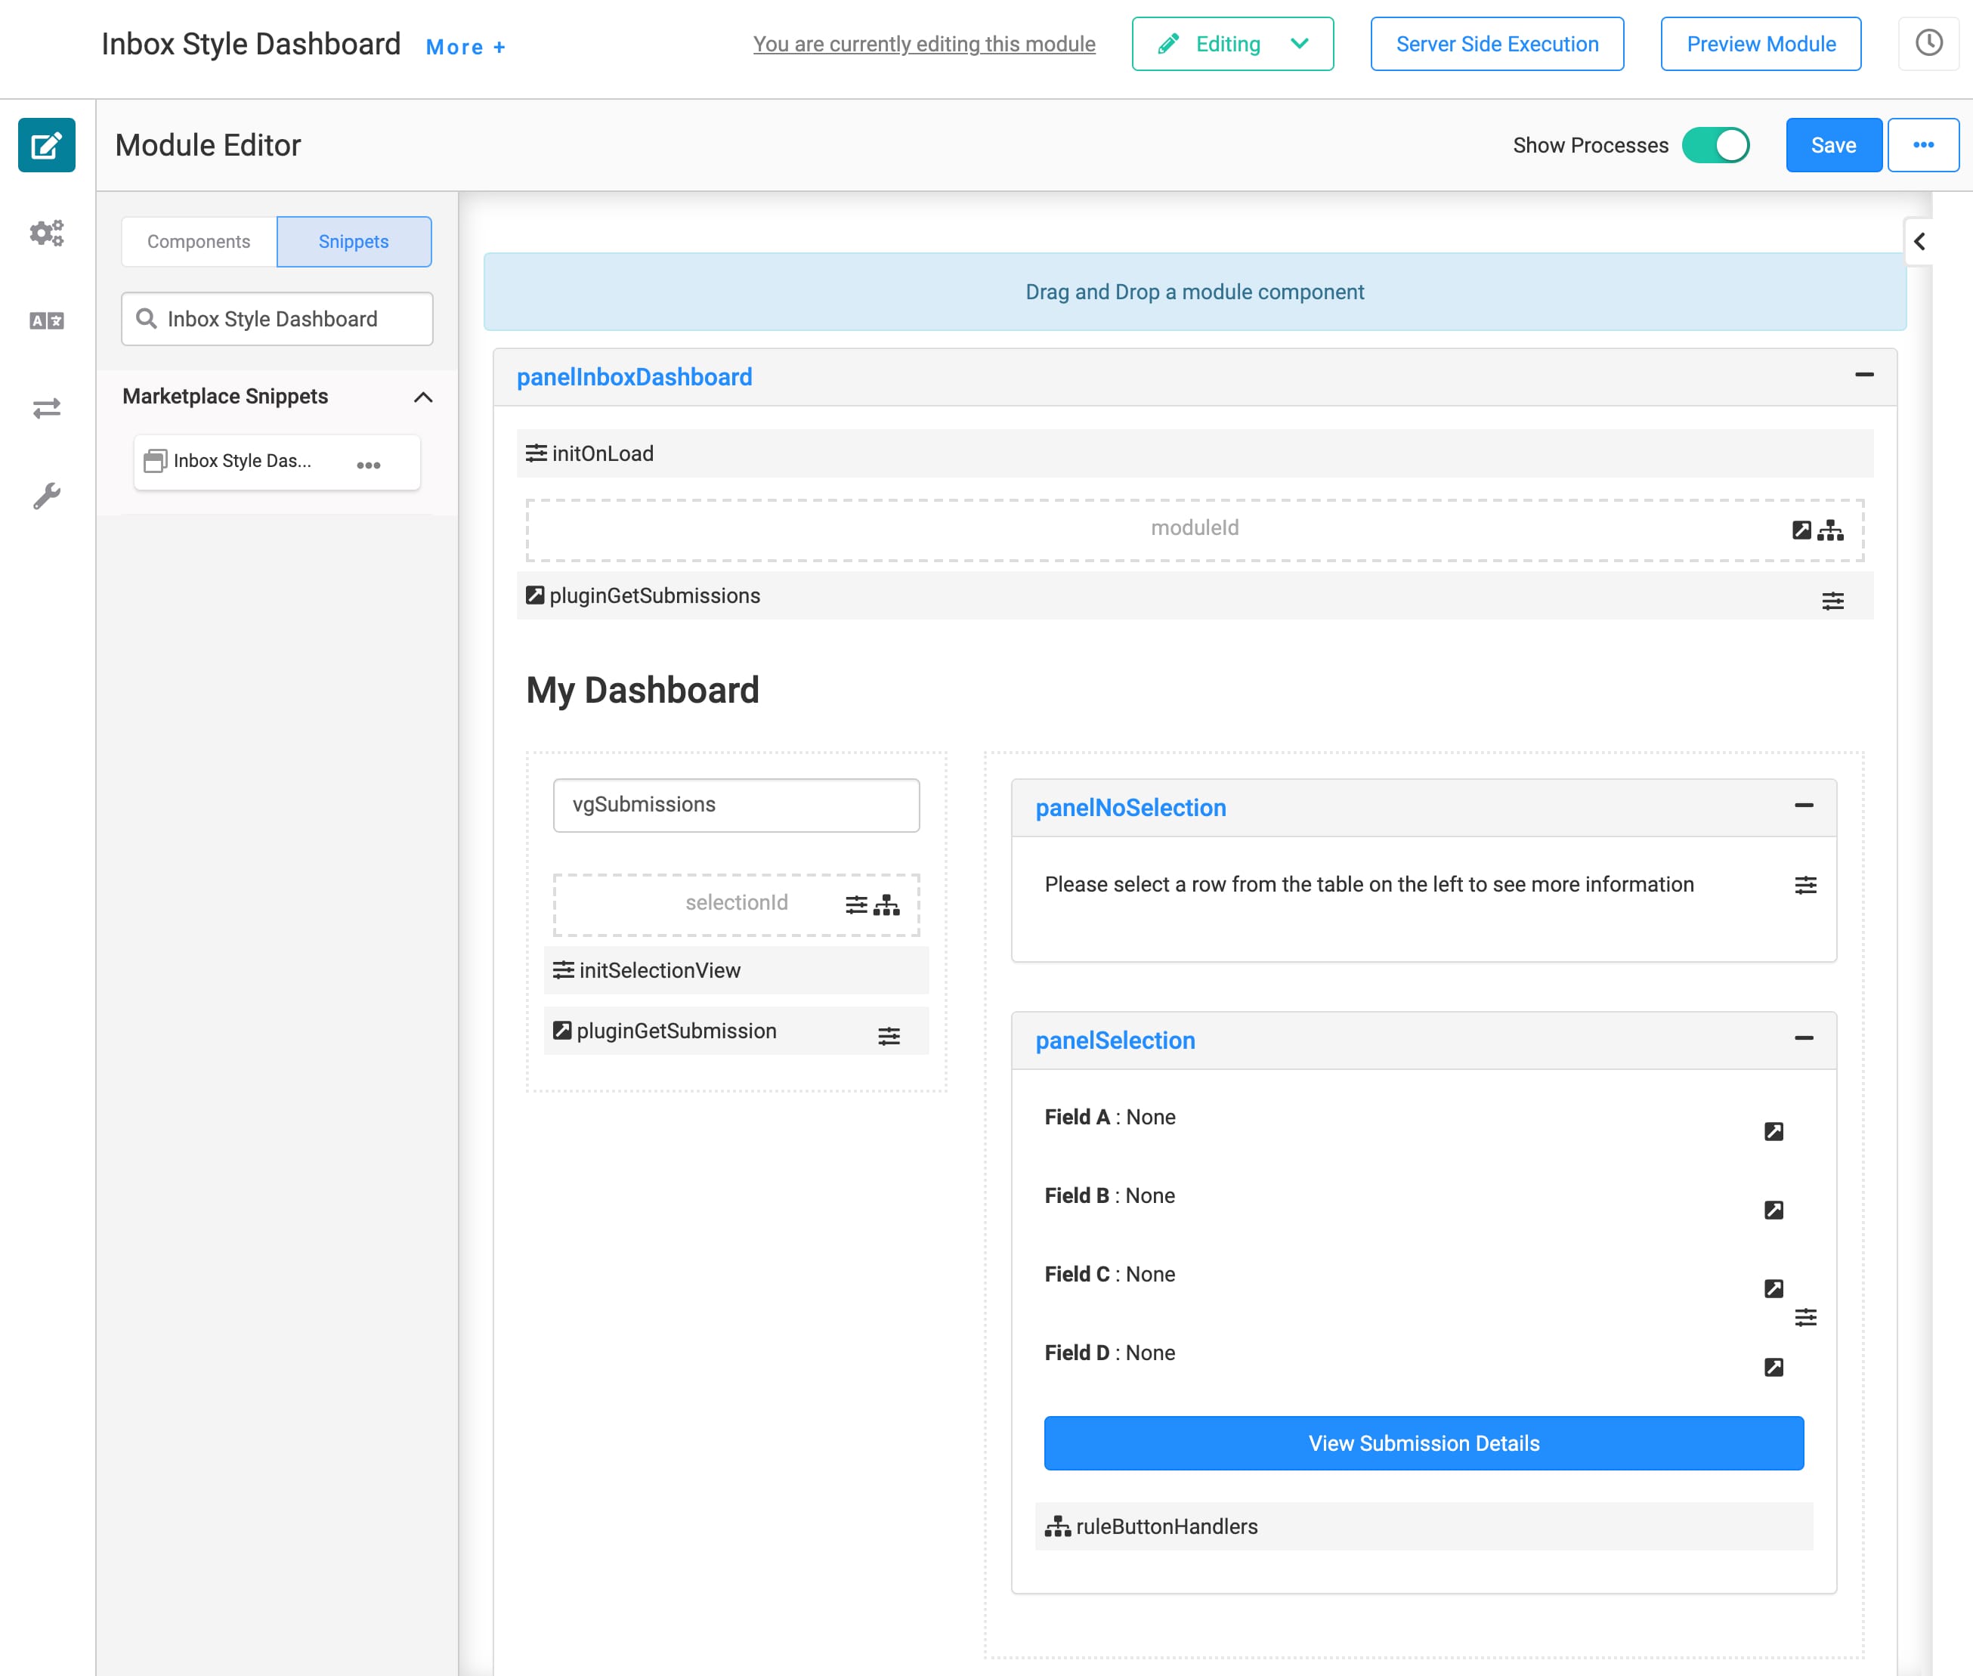
Task: Click 'Please select a row' message text
Action: 1368,885
